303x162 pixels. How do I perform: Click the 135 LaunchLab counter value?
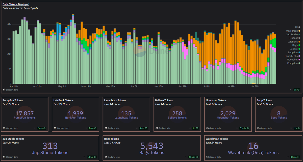126,113
